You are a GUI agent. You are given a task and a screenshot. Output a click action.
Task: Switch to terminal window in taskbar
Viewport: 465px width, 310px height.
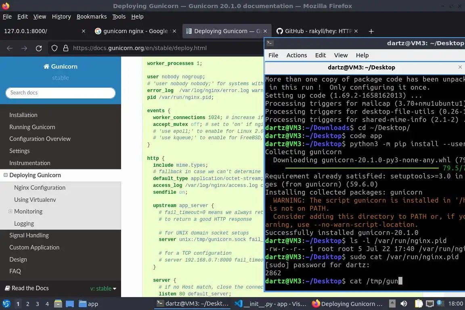pos(193,304)
